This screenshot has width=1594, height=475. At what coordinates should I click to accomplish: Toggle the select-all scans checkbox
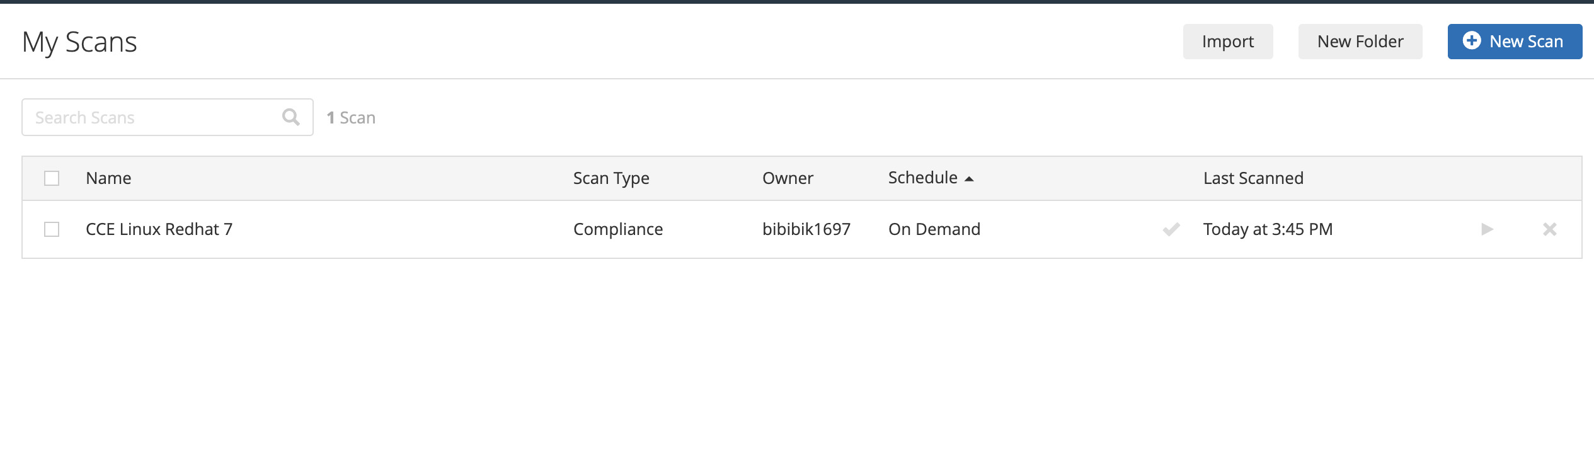pyautogui.click(x=52, y=178)
